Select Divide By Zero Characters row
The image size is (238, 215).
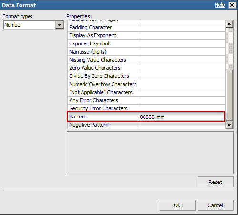(146, 76)
